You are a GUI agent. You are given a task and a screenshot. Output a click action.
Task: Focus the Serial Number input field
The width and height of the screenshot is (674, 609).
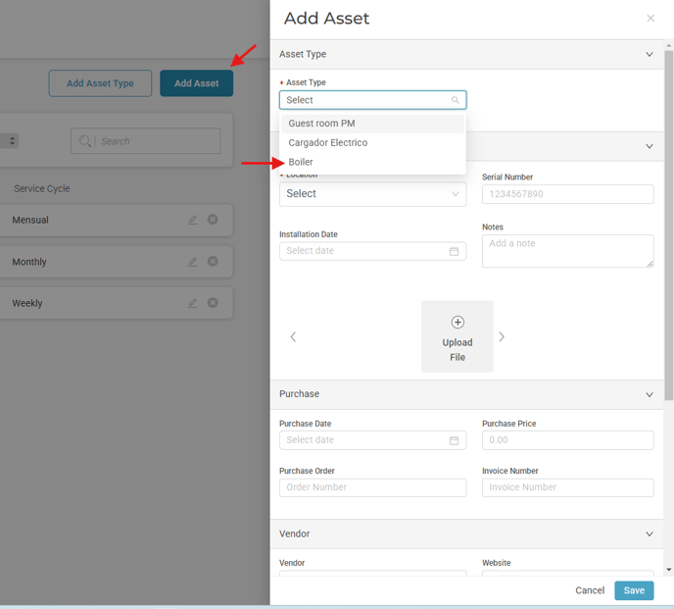point(568,194)
